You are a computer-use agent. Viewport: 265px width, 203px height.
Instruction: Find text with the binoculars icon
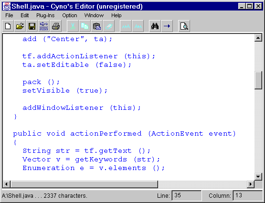(x=155, y=26)
